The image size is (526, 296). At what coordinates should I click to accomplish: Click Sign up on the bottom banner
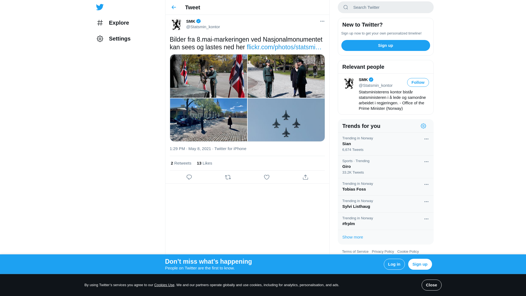tap(420, 264)
